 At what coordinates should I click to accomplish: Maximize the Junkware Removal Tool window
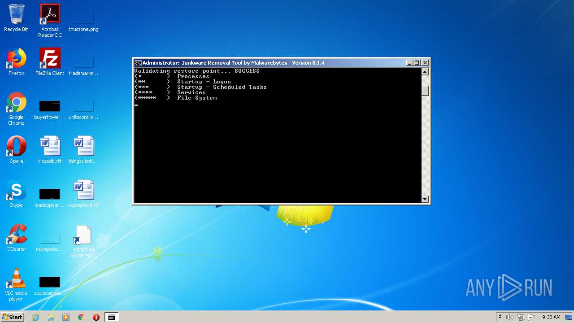(x=417, y=63)
